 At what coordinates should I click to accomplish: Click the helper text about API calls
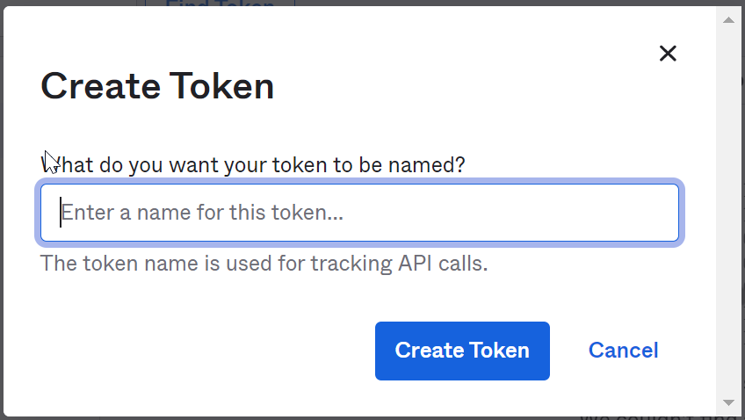point(264,263)
